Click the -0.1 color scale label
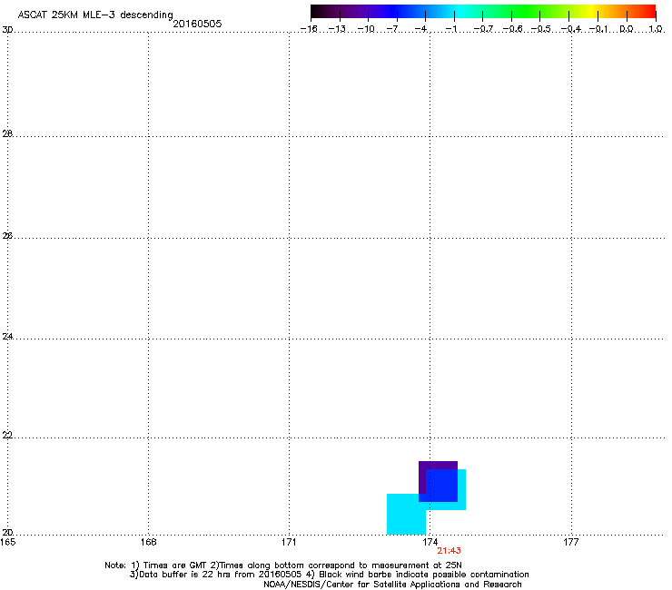Screen dimensions: 672x590 pyautogui.click(x=598, y=29)
